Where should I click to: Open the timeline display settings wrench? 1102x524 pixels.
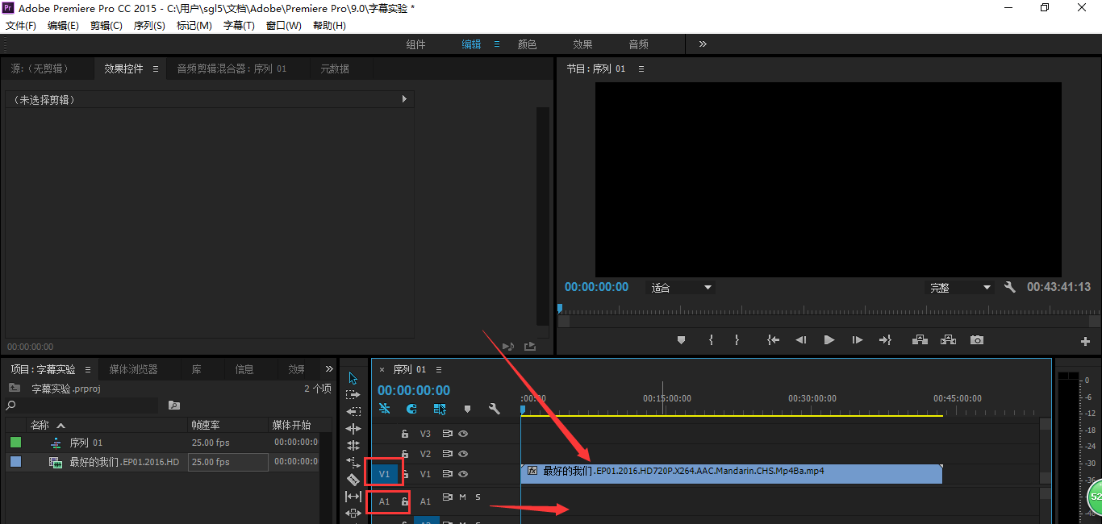(x=495, y=409)
